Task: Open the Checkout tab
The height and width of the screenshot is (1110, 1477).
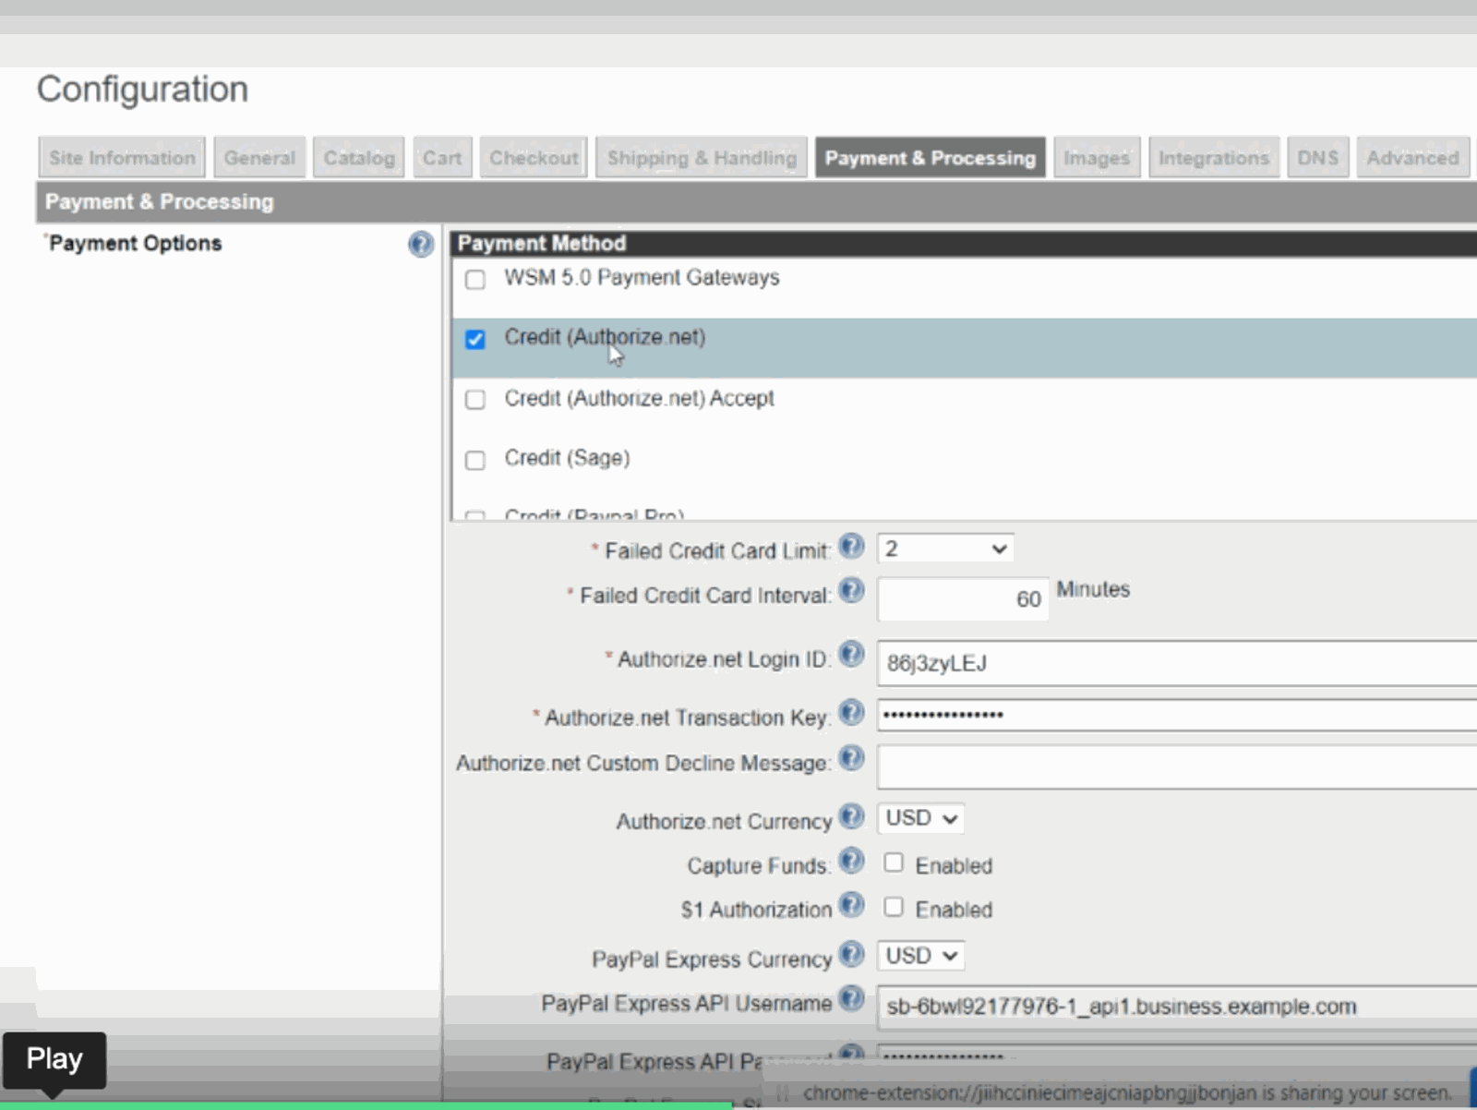Action: 534,158
